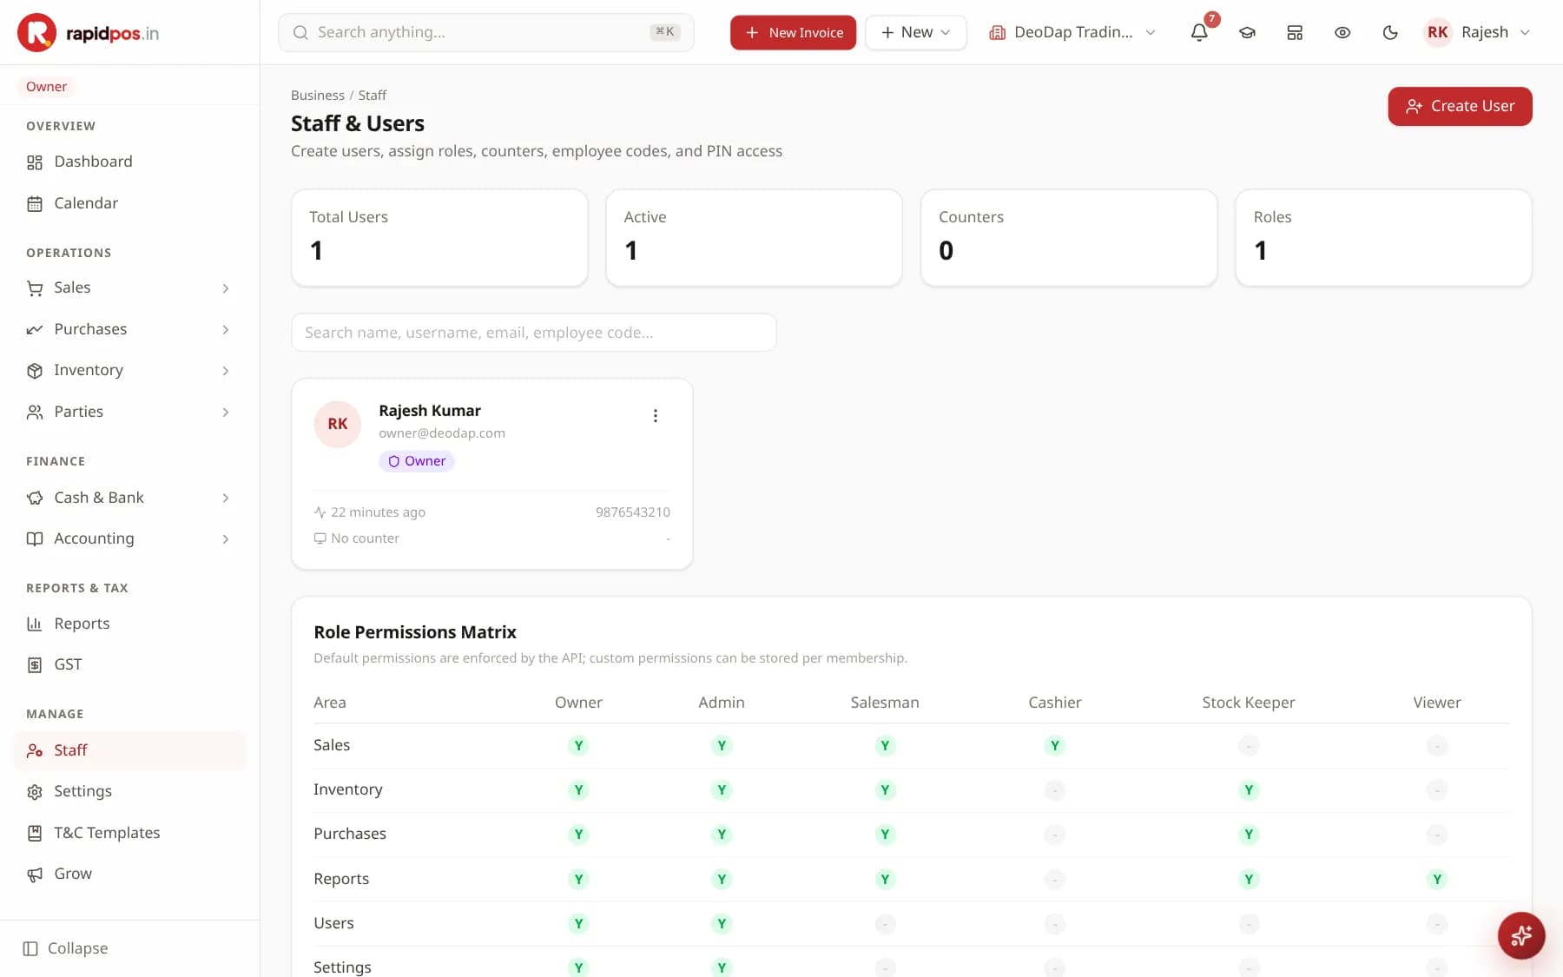Expand the Accounting sidebar section
The image size is (1563, 977).
pos(130,538)
